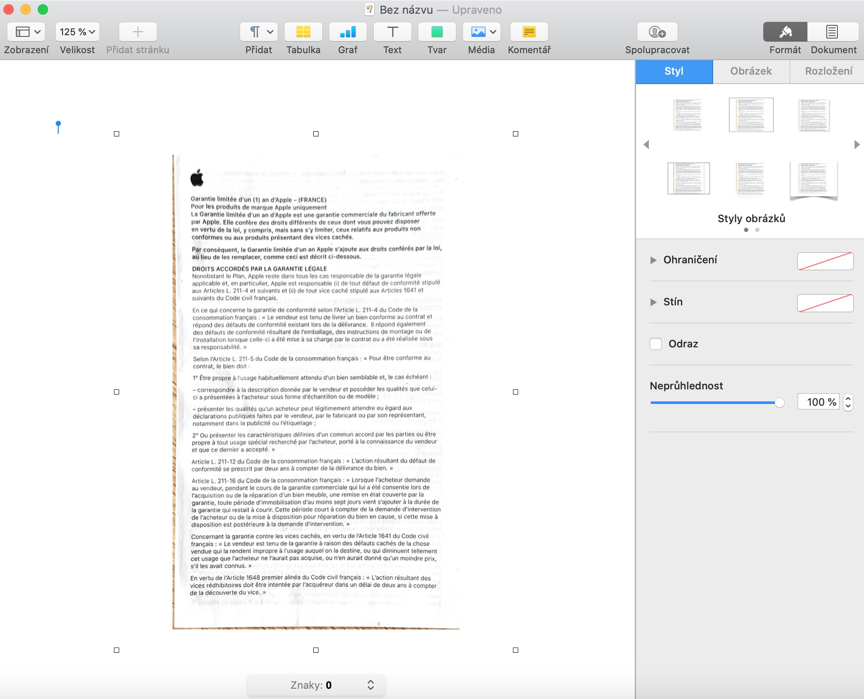Open the Graf chart icon
This screenshot has height=699, width=864.
click(348, 32)
